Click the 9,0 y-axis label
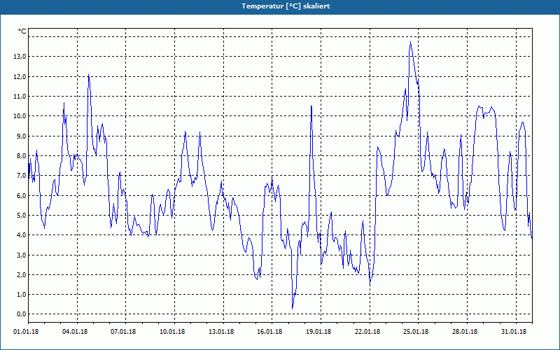The width and height of the screenshot is (560, 350). [21, 136]
